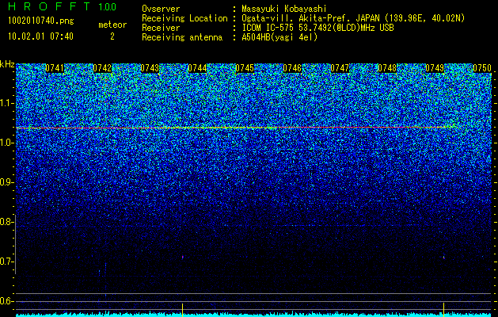This screenshot has height=317, width=498.
Task: Click the HROFFT 1.0.0 title text
Action: [63, 6]
